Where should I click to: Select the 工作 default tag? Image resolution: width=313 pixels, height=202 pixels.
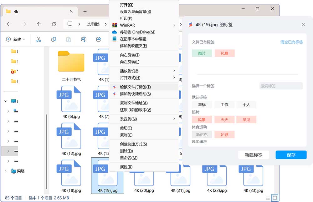tap(224, 105)
